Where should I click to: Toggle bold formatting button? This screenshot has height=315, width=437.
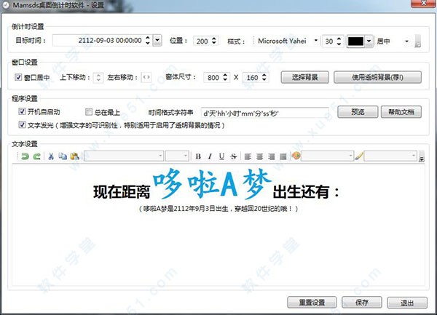(198, 156)
